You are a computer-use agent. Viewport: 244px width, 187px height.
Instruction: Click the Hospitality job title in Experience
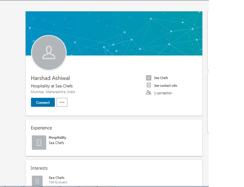click(57, 137)
